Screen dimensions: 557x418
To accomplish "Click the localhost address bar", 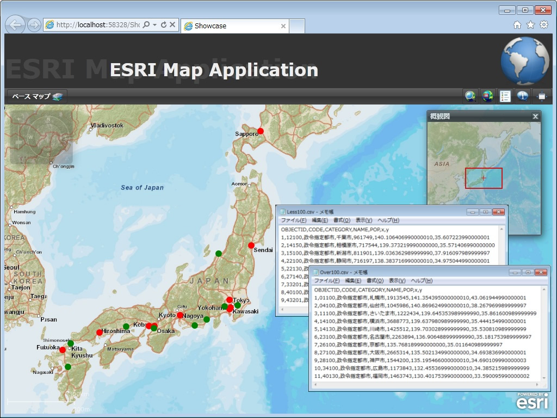I will 98,25.
